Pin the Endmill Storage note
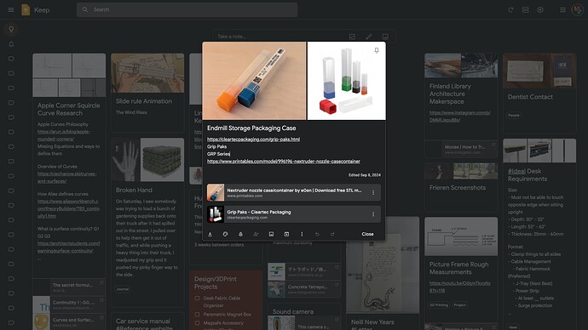 (377, 50)
